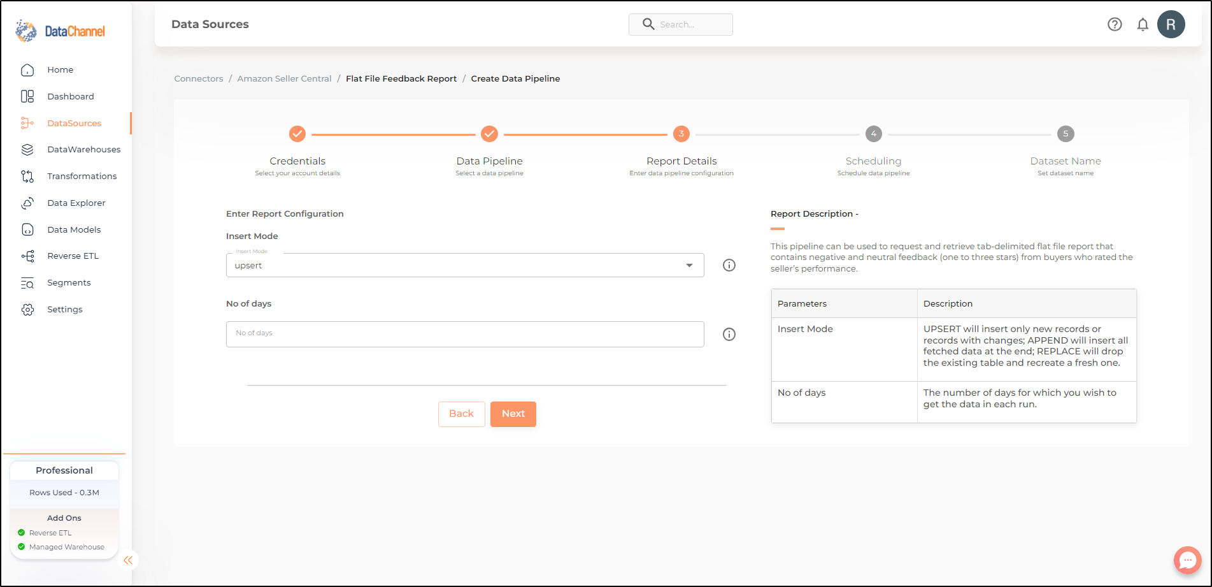This screenshot has height=587, width=1212.
Task: Focus the No of days input
Action: pyautogui.click(x=465, y=334)
